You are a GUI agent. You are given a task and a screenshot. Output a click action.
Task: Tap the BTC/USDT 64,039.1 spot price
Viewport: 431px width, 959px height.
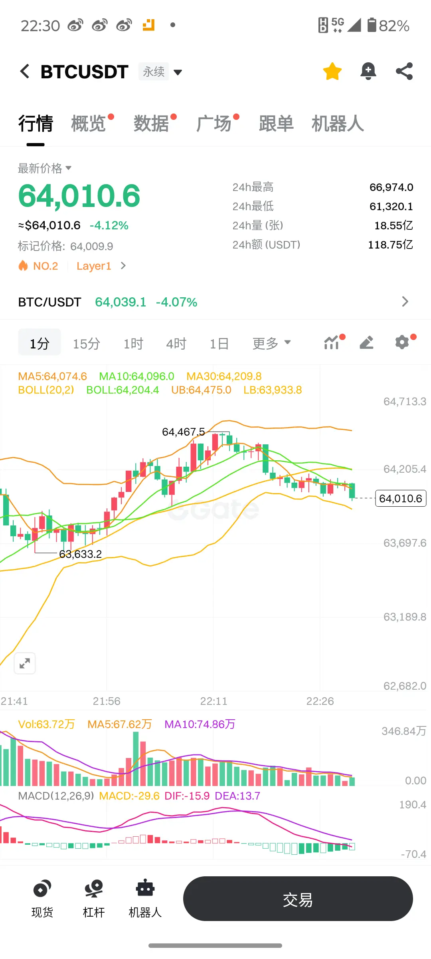(x=121, y=302)
